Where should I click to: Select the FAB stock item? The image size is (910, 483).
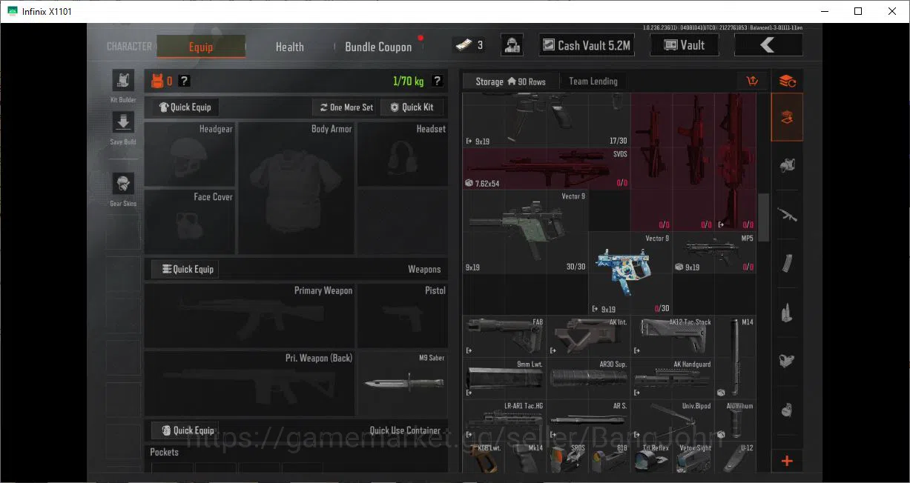[x=504, y=336]
